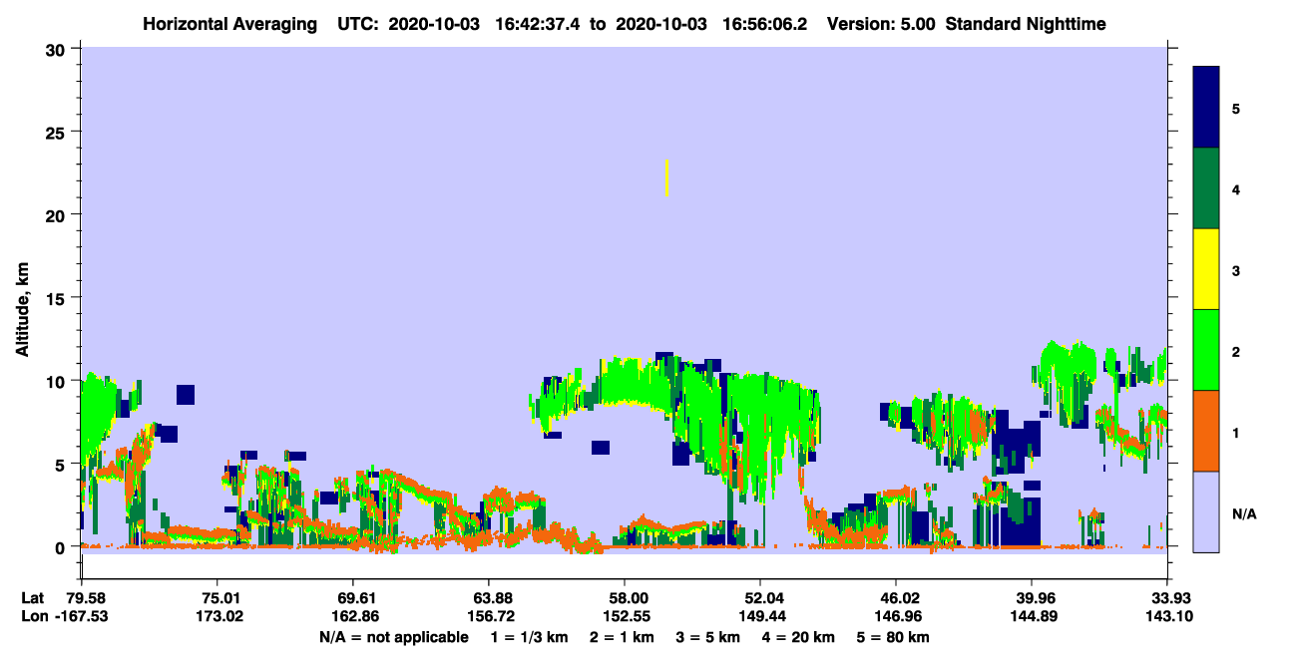This screenshot has width=1297, height=665.
Task: Click the y-axis tick label 20
Action: (x=58, y=214)
